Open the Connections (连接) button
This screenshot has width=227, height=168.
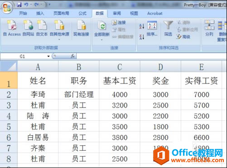coord(119,23)
